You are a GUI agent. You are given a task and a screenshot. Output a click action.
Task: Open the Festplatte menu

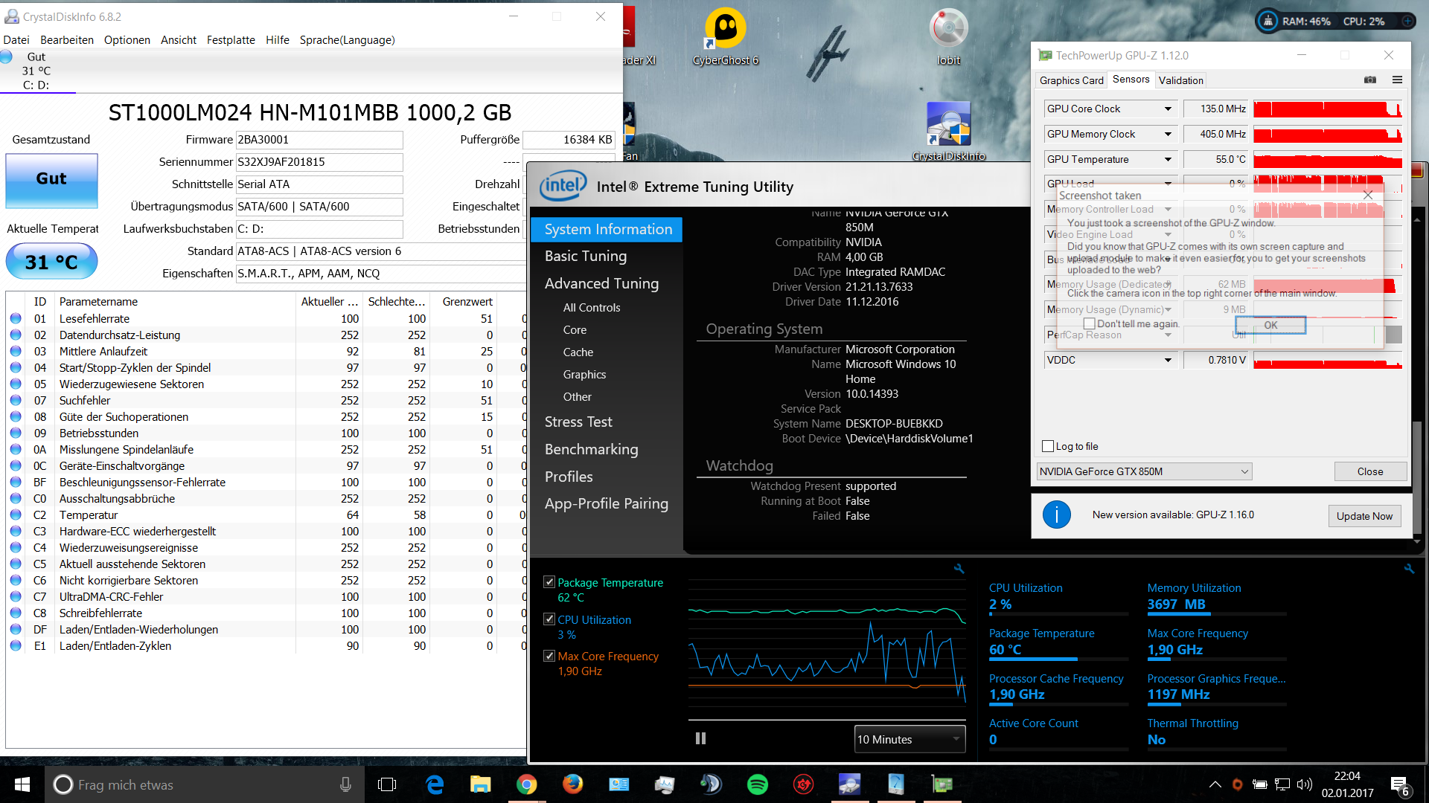231,40
